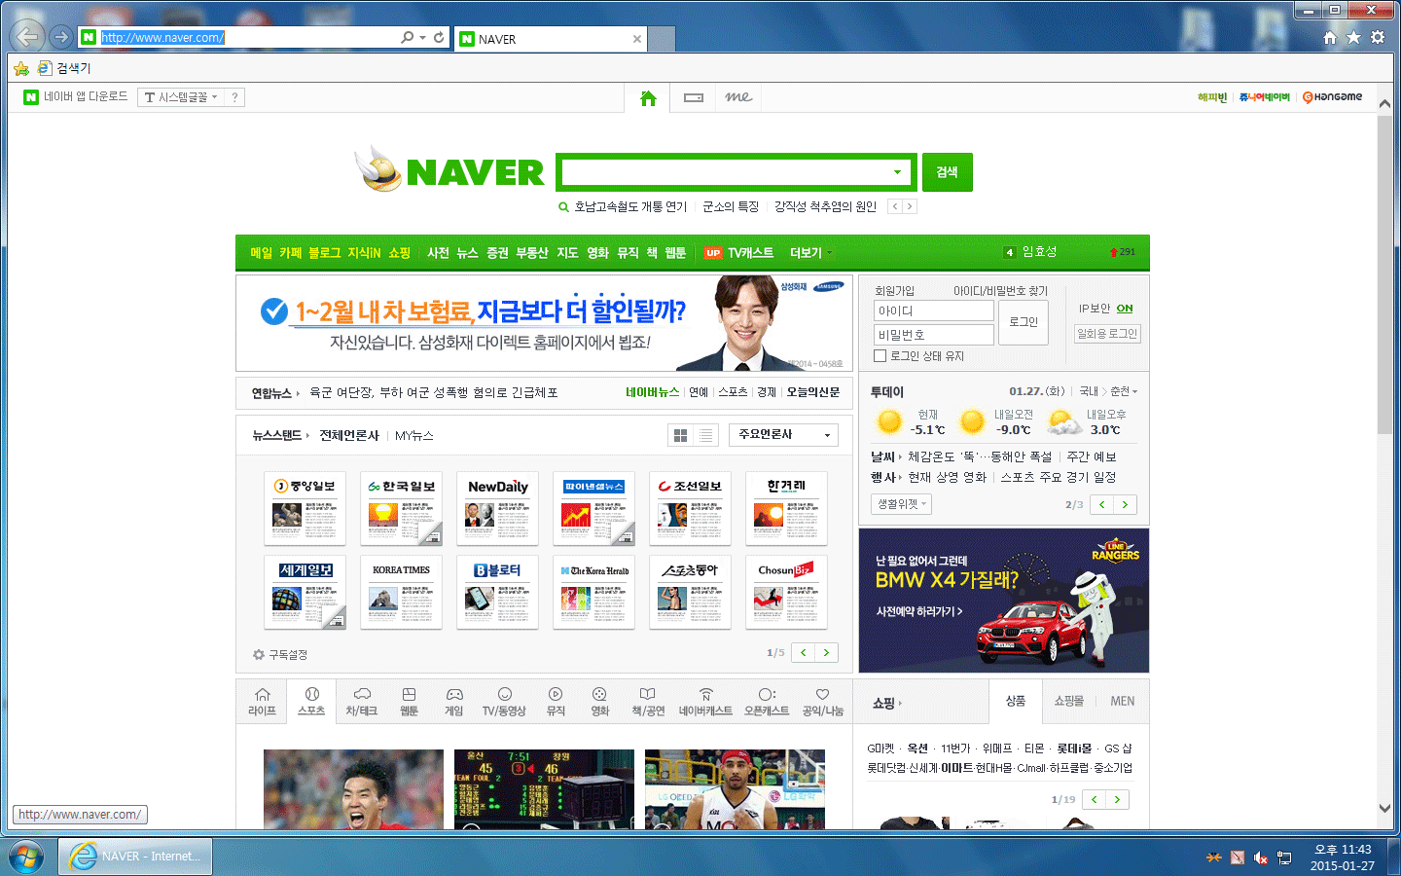Image resolution: width=1401 pixels, height=876 pixels.
Task: Click the 로그인 button
Action: (x=1024, y=322)
